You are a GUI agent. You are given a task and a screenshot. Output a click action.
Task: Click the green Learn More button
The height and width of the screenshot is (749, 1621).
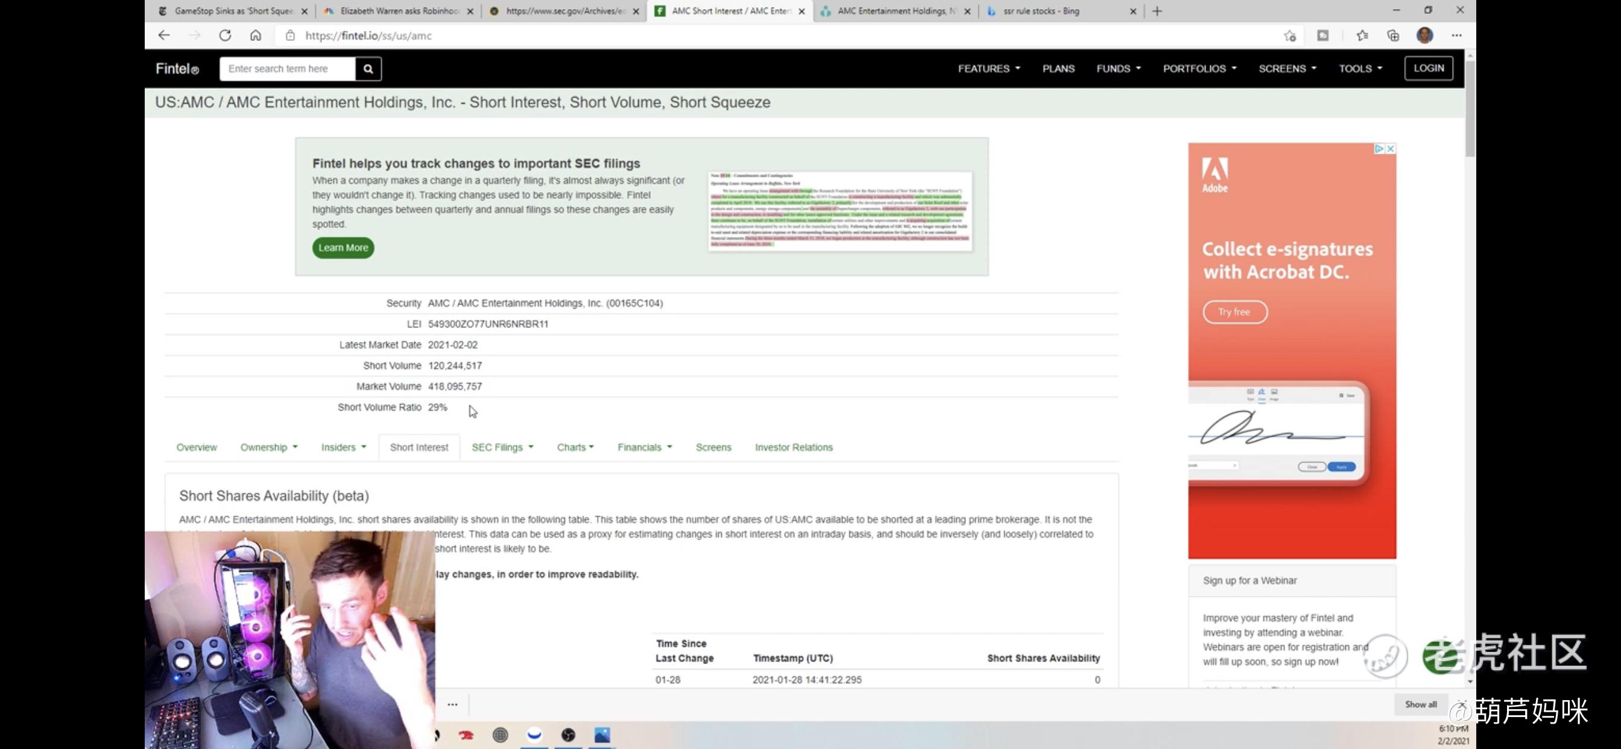[343, 248]
